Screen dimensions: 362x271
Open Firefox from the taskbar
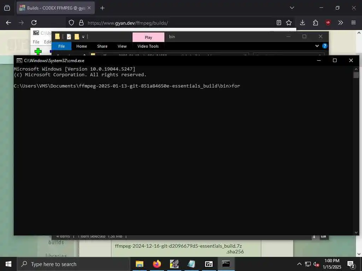coord(157,264)
